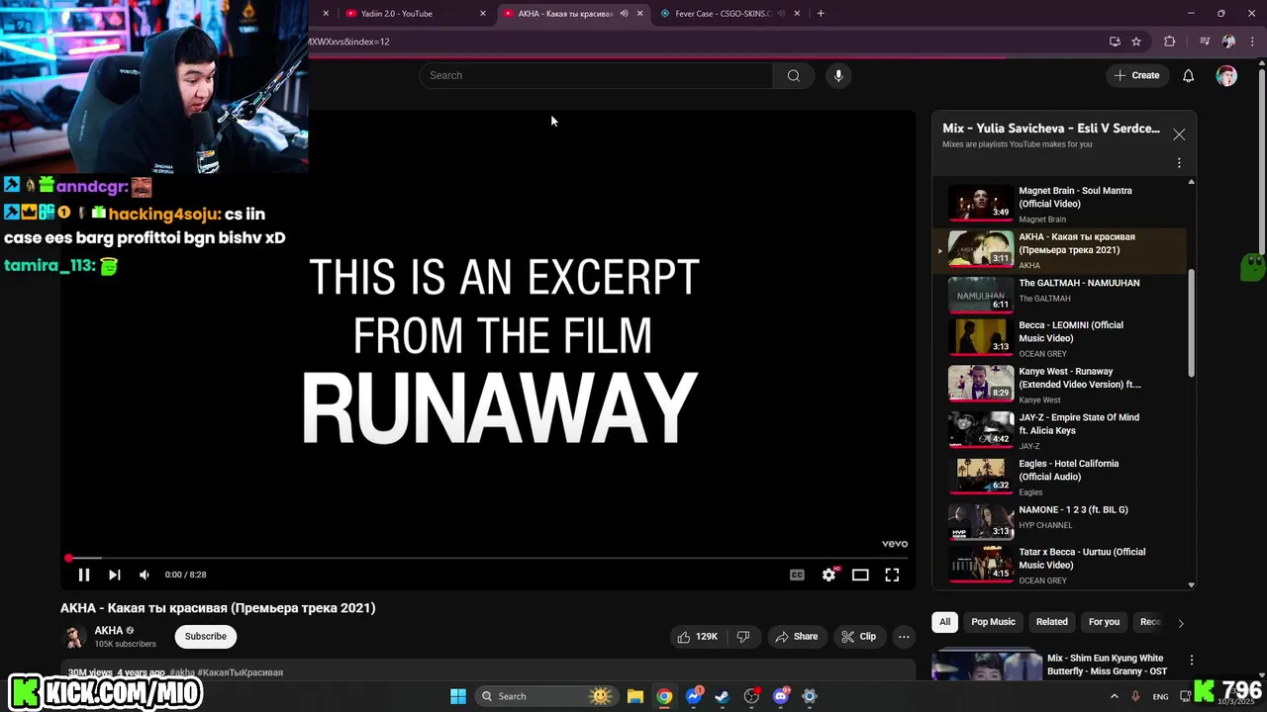Subscribe to the AKHA channel
1267x712 pixels.
[x=206, y=636]
